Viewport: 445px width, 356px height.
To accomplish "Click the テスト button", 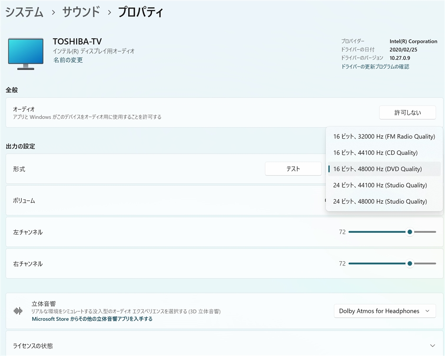I will point(293,169).
